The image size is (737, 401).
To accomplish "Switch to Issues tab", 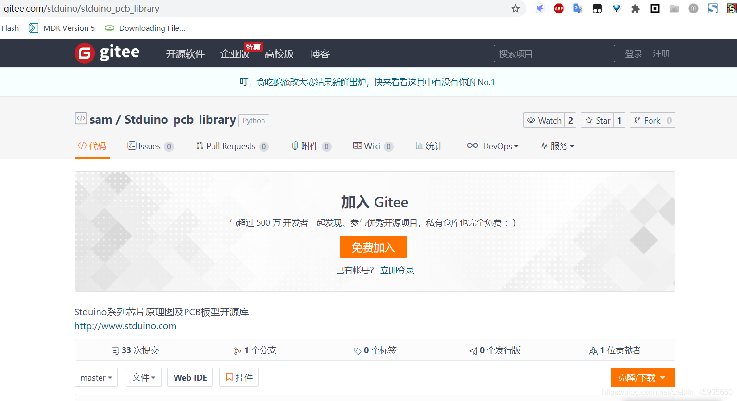I will [x=150, y=146].
